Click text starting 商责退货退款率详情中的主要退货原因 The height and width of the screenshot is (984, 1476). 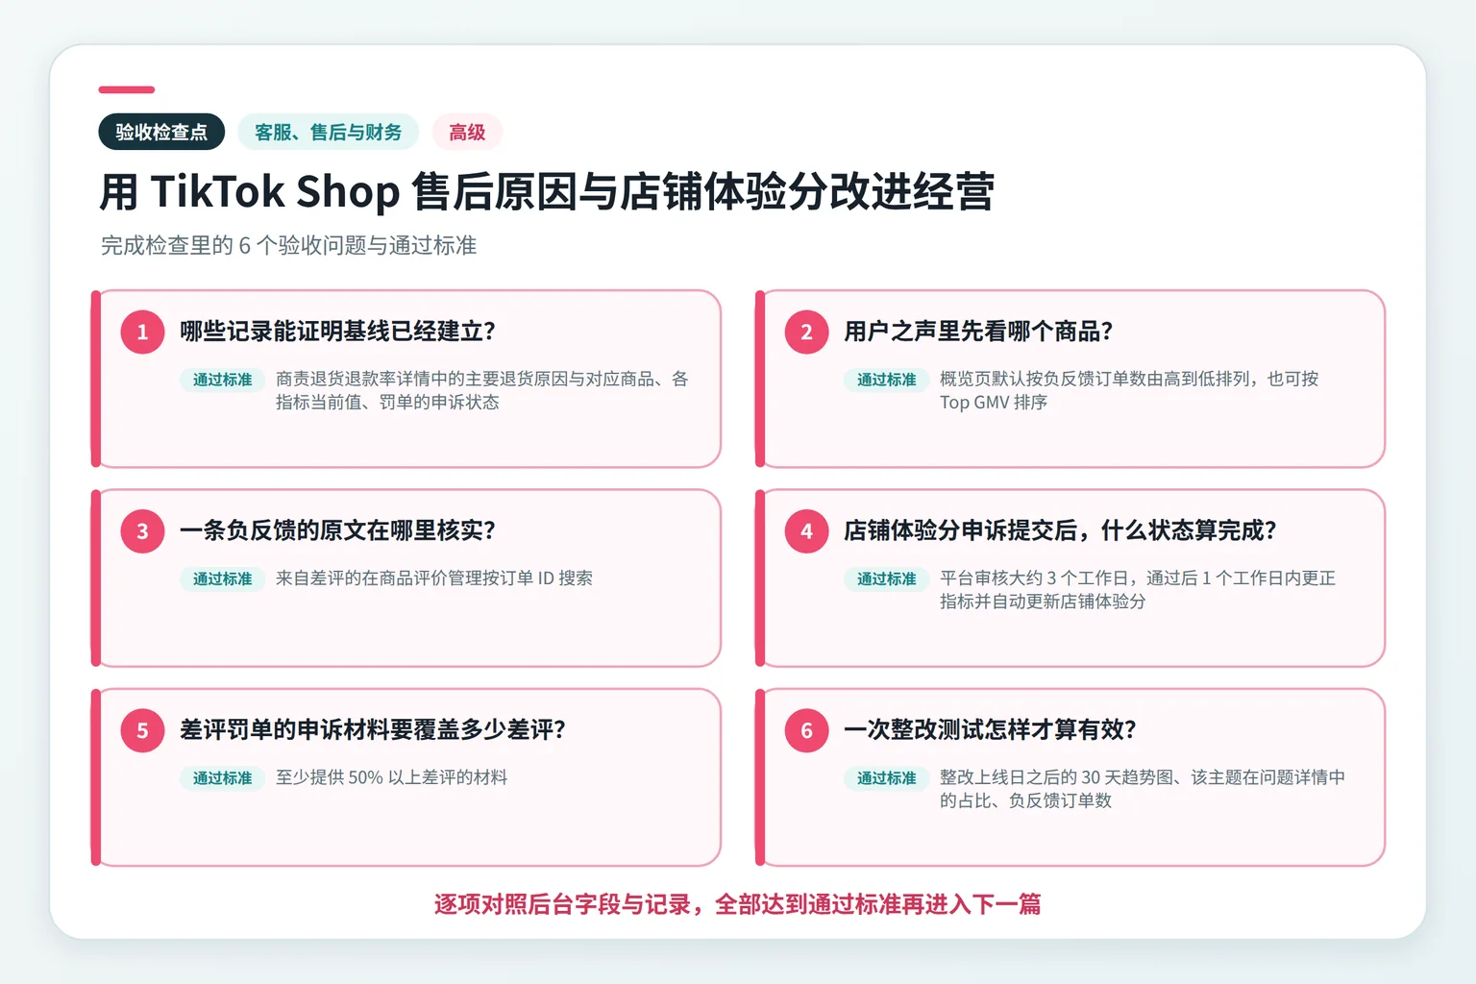pos(482,390)
